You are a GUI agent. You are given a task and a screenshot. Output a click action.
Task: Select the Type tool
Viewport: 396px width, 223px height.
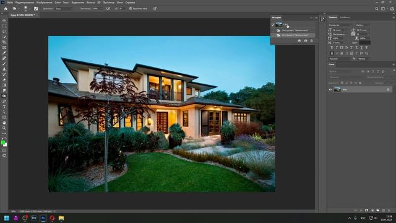[4, 107]
